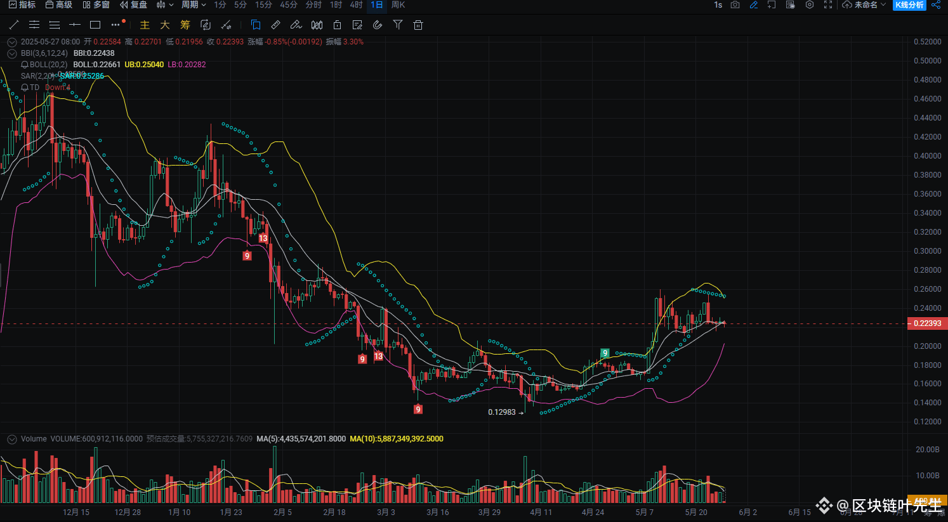Open the 周期 period dropdown

point(194,5)
